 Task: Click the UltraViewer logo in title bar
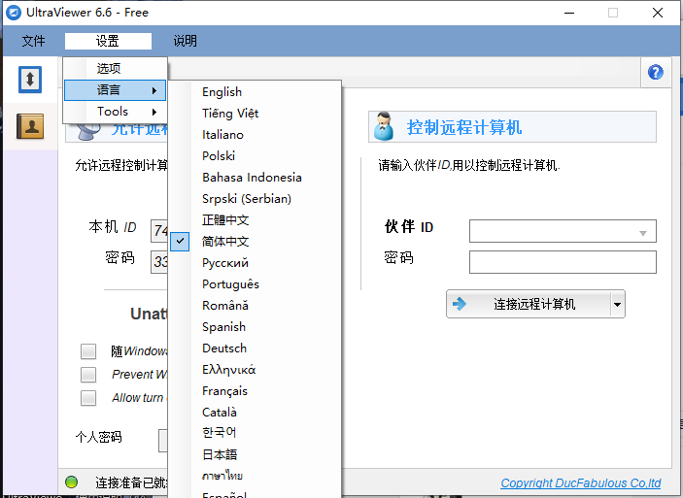[14, 13]
